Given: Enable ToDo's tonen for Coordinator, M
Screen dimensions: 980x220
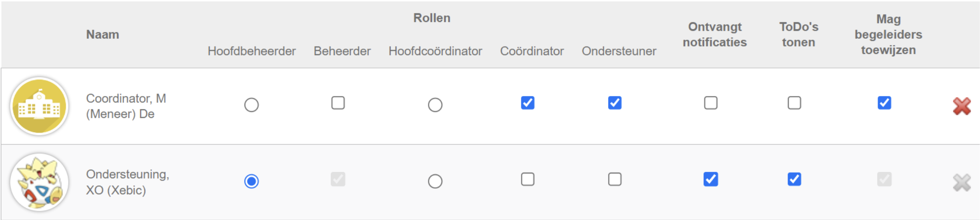Looking at the screenshot, I should coord(794,103).
